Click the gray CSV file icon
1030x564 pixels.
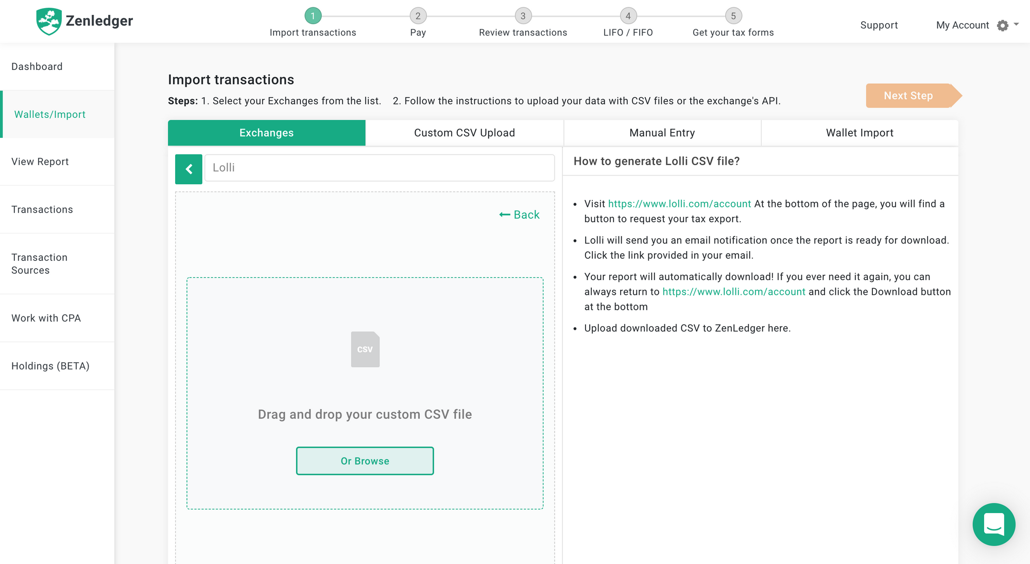point(365,349)
